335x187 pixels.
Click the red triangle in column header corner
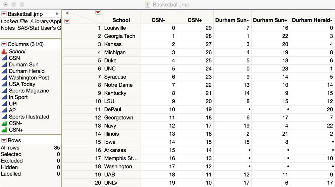pos(98,12)
